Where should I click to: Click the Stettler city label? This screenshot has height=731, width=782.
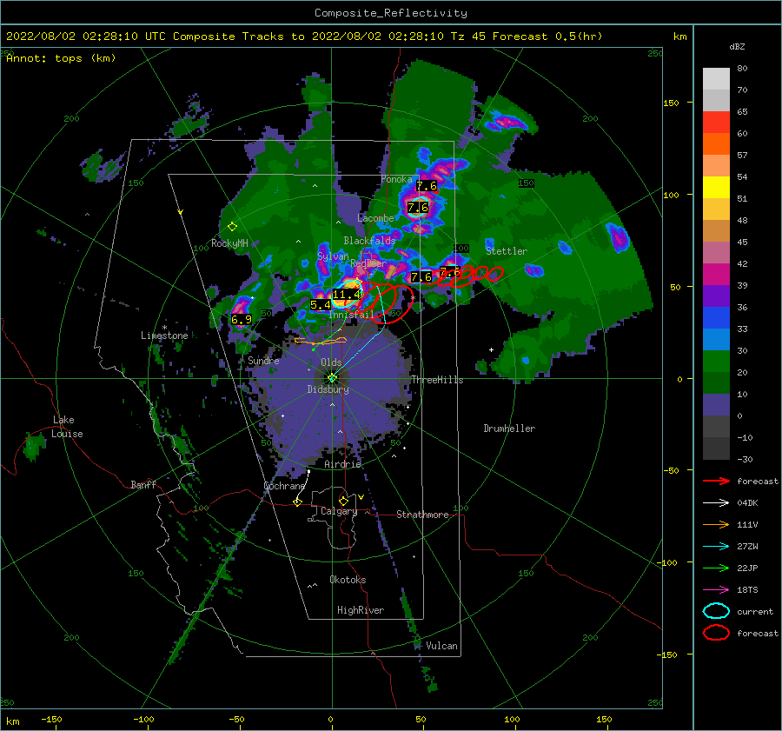507,251
